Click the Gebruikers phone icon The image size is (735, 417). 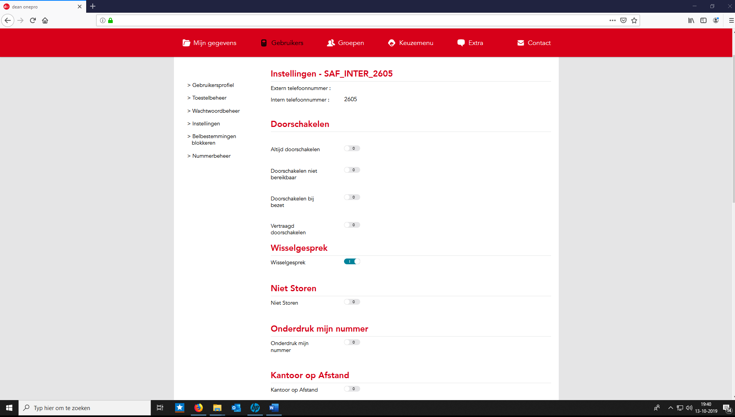tap(264, 43)
